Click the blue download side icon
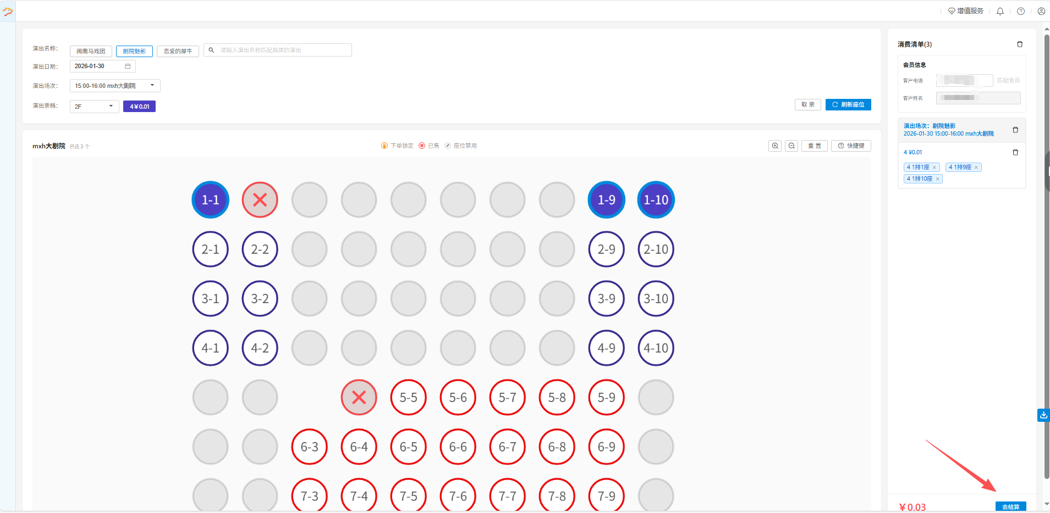1050x513 pixels. (1043, 415)
